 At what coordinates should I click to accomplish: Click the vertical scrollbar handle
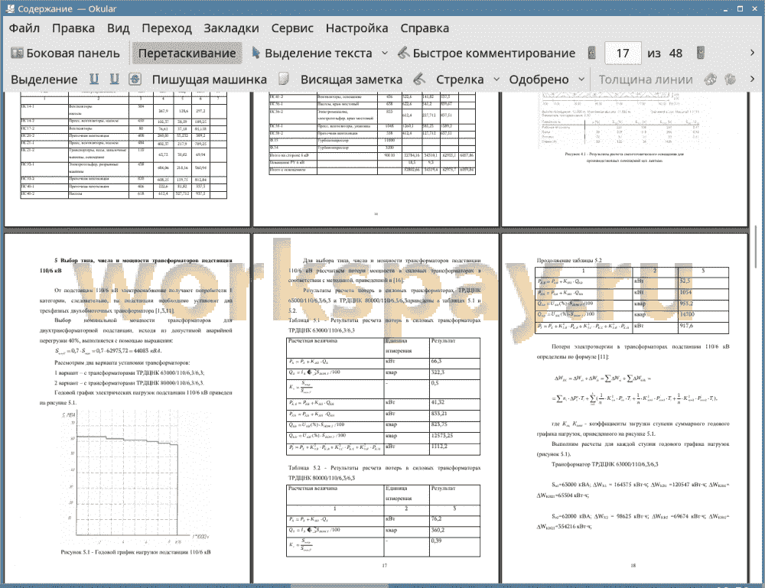(757, 246)
